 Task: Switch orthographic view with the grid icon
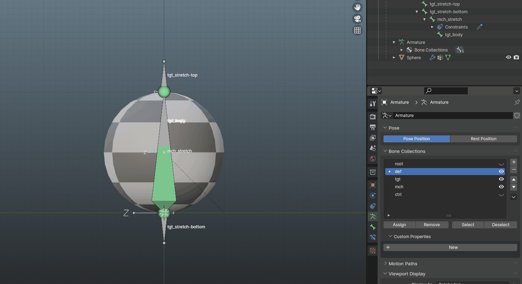coord(357,30)
